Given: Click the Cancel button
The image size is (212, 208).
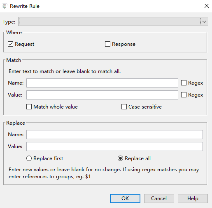Looking at the screenshot, I should pos(159,199).
